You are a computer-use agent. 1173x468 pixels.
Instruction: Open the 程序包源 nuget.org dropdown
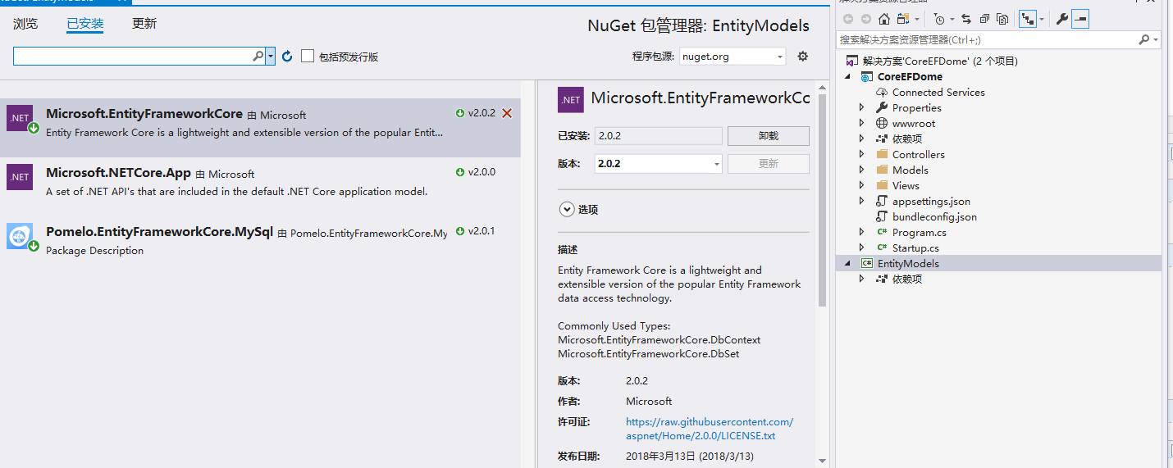[x=732, y=57]
